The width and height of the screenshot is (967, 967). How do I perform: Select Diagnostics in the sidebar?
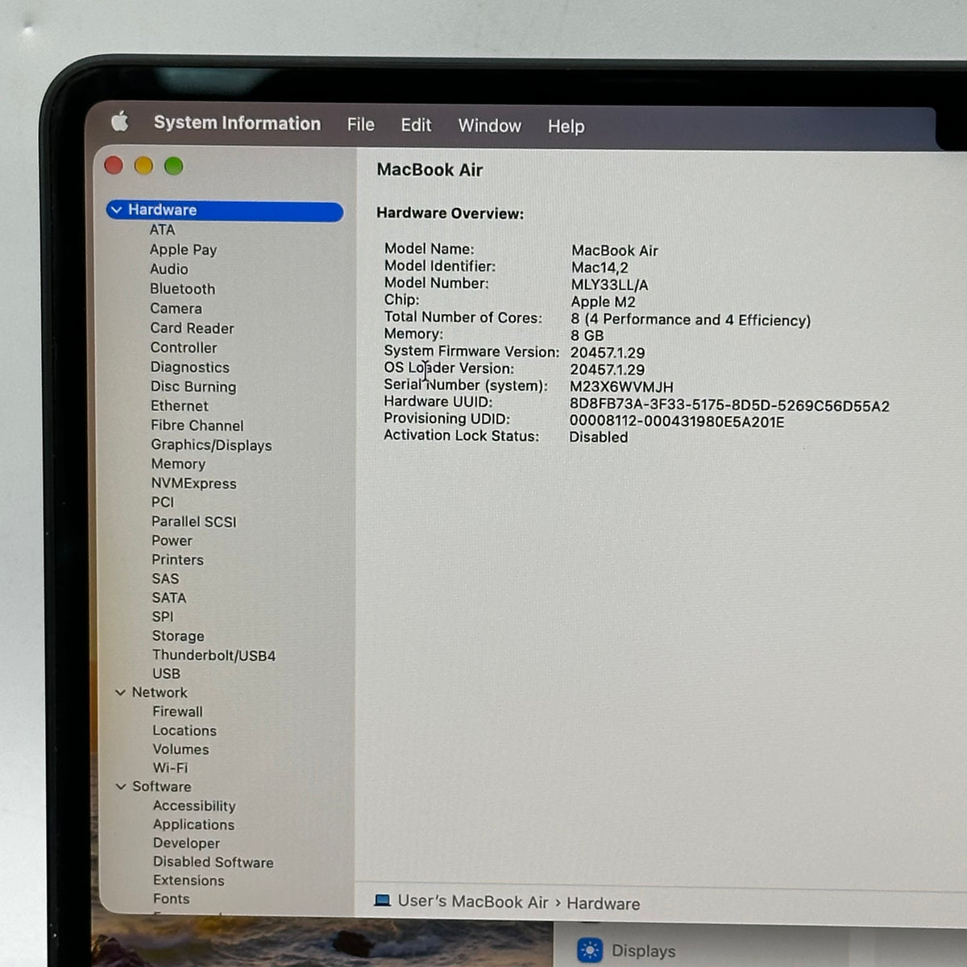tap(189, 367)
